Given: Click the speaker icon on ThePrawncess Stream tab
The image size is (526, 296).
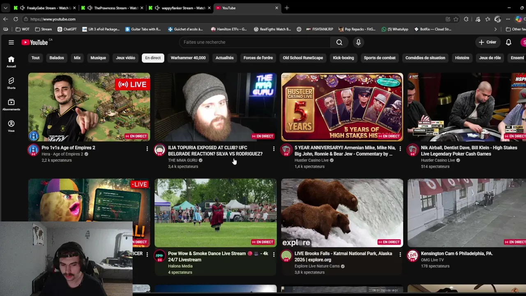Looking at the screenshot, I should [90, 8].
